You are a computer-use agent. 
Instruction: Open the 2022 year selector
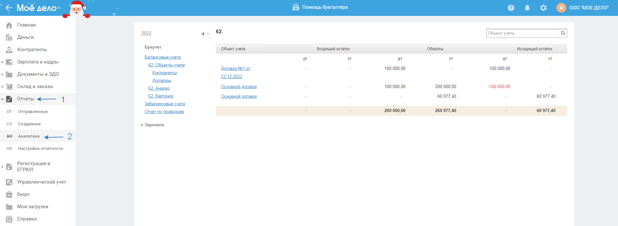(146, 33)
